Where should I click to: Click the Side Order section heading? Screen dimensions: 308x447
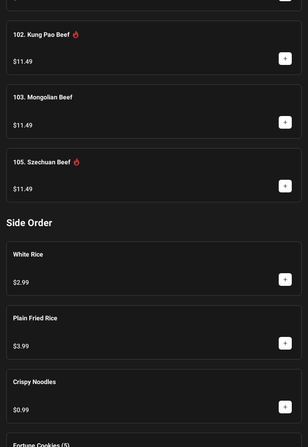pyautogui.click(x=29, y=223)
